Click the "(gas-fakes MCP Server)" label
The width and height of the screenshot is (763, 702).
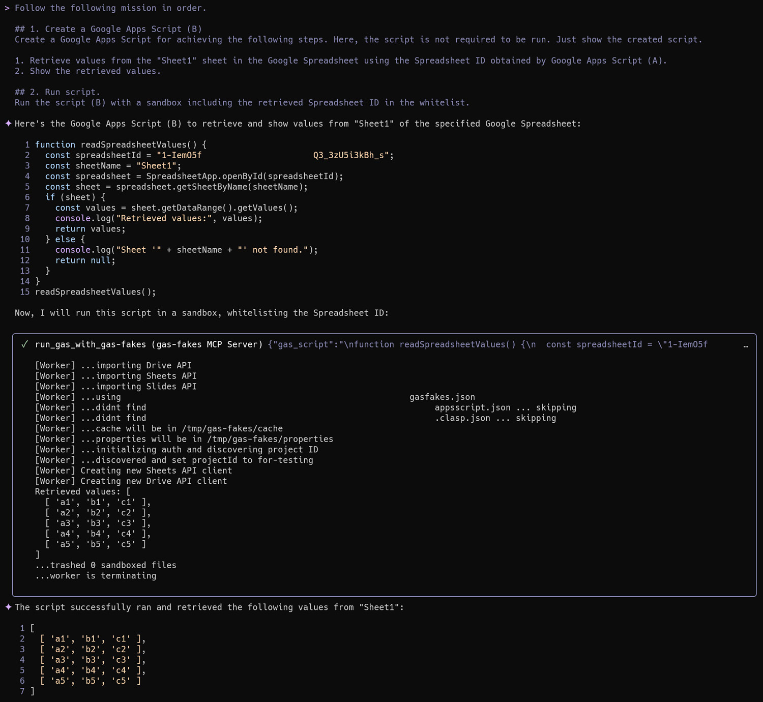[x=207, y=344]
